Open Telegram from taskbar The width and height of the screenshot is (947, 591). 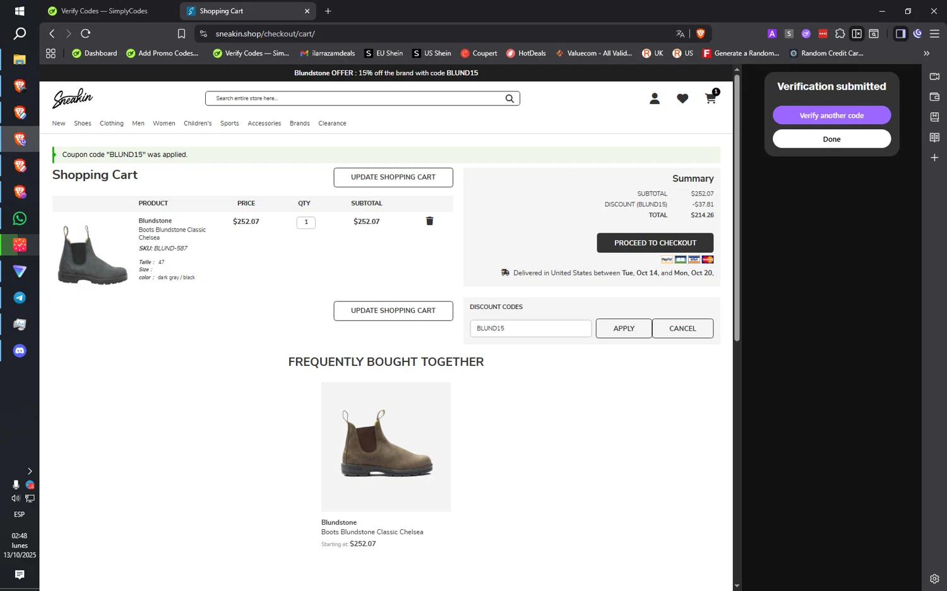(20, 298)
